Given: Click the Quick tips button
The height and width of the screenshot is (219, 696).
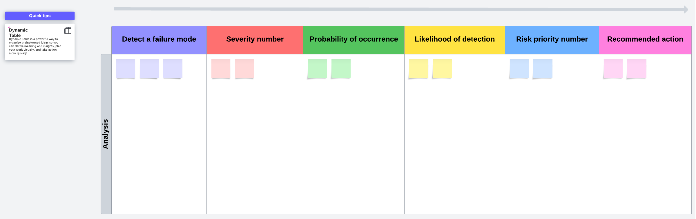Looking at the screenshot, I should point(40,16).
